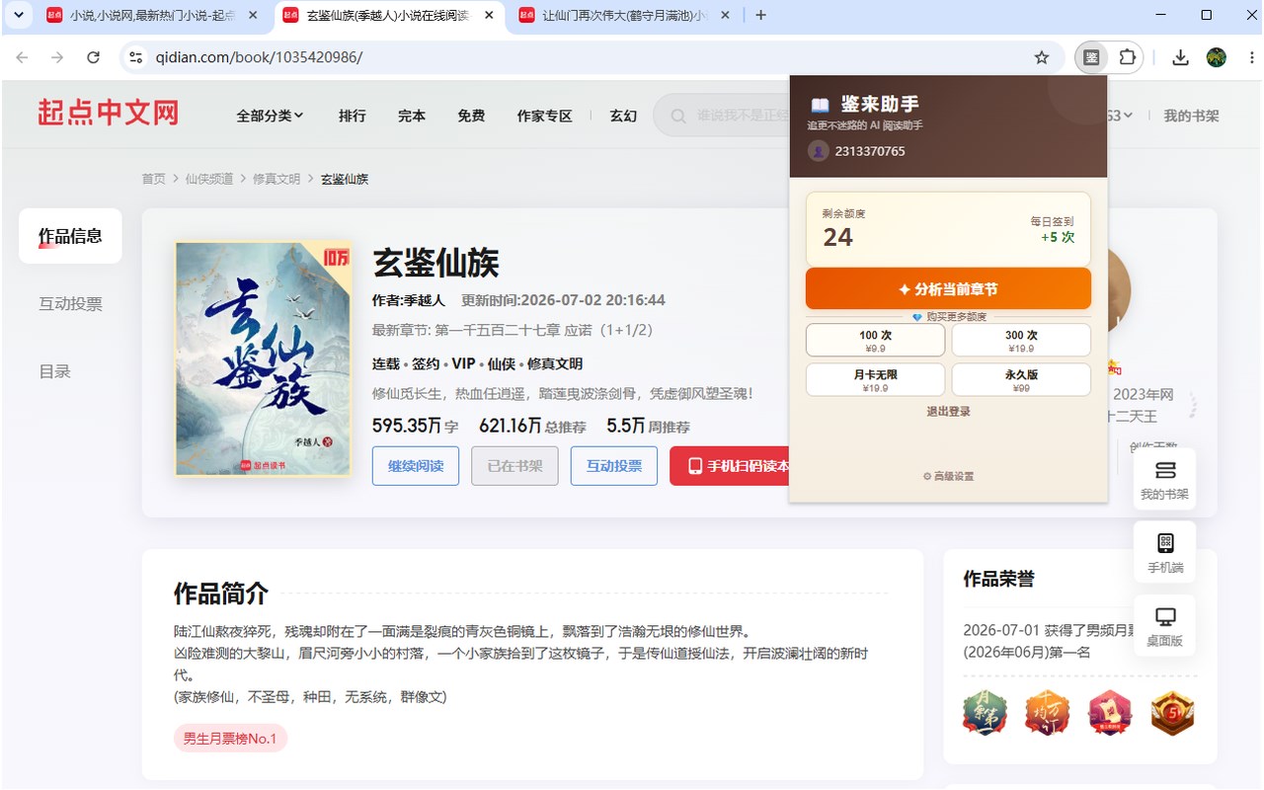
Task: Open the Extensions puzzle-piece menu
Action: point(1127,57)
